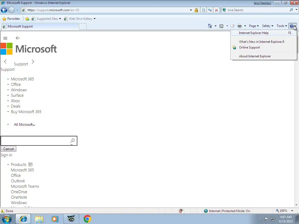Open Buy Microsoft 365 link
This screenshot has width=299, height=224.
26,112
